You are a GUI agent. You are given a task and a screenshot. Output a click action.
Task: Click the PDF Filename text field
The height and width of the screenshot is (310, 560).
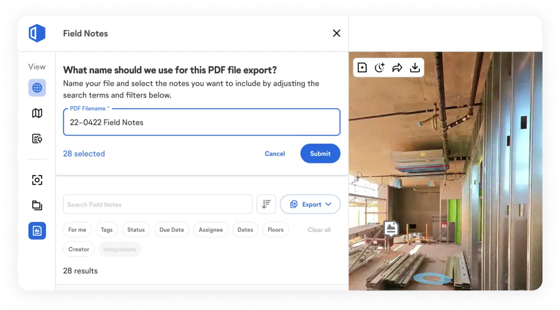(x=202, y=122)
